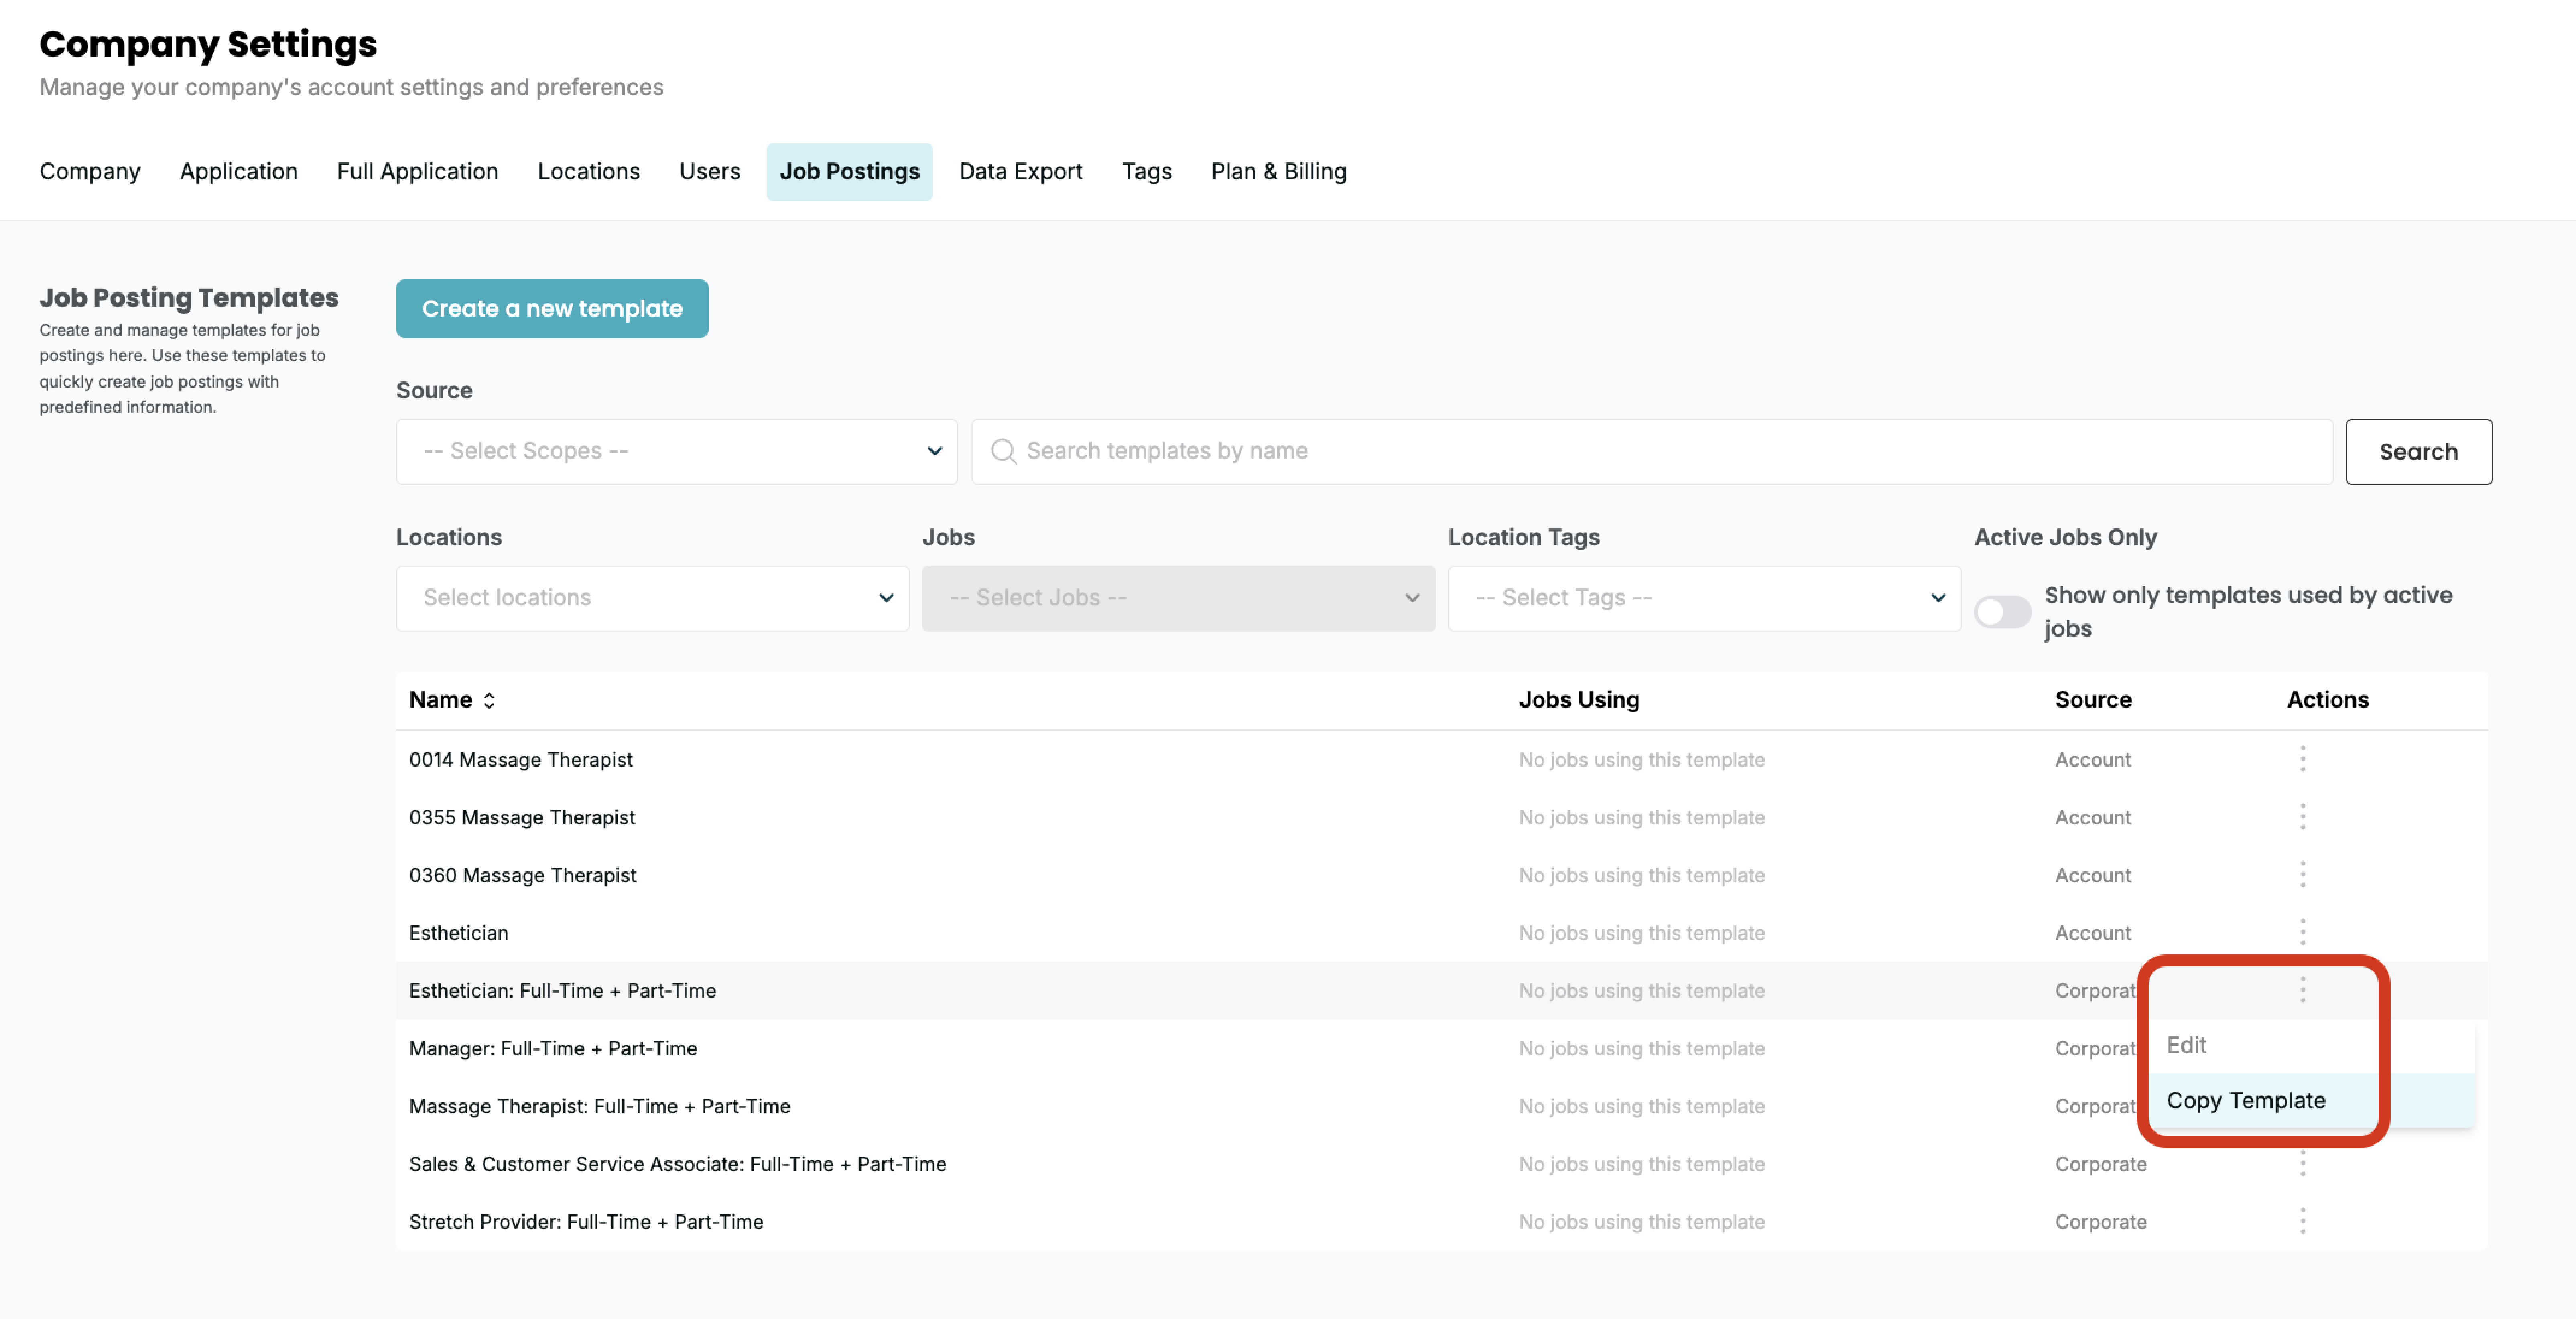Click Create a new template button
Image resolution: width=2576 pixels, height=1319 pixels.
[552, 309]
